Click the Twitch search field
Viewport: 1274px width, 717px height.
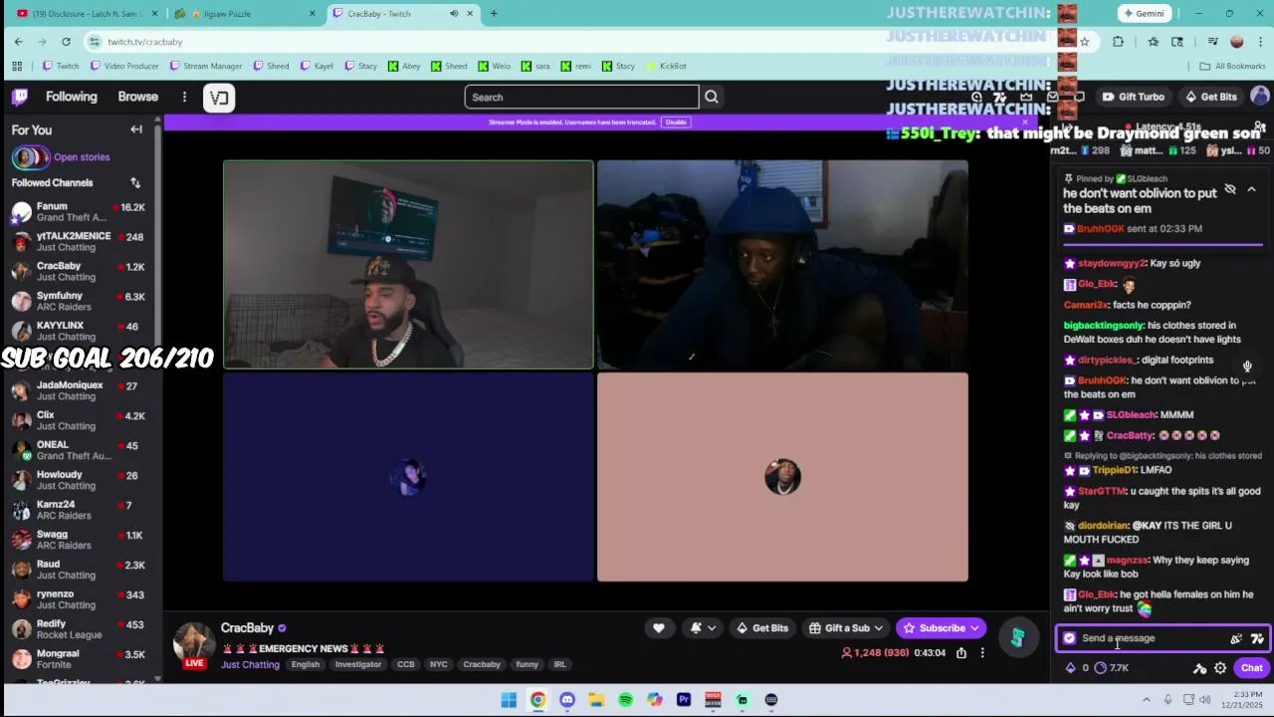[582, 97]
